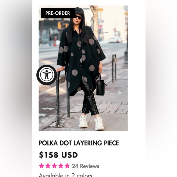
Task: Click the metal bike rack in the photo
Action: [63, 98]
